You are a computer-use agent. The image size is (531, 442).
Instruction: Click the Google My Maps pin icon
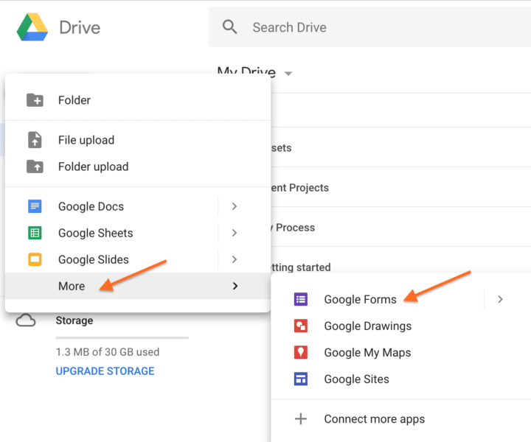coord(301,352)
